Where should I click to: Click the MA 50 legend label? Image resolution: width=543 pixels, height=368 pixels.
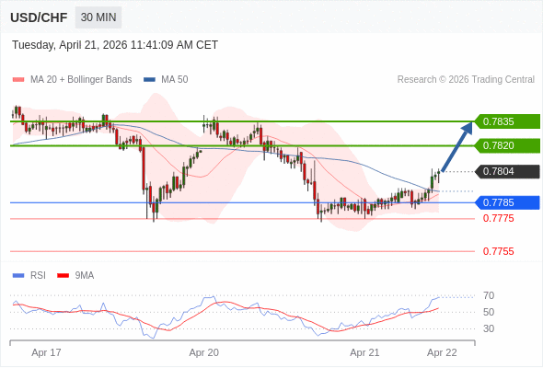[175, 80]
